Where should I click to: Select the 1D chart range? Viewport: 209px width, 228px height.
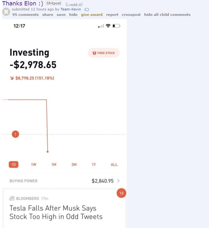14,164
